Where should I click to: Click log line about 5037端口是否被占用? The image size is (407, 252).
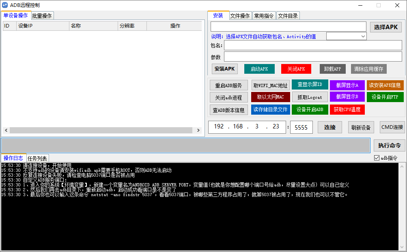[x=68, y=175]
